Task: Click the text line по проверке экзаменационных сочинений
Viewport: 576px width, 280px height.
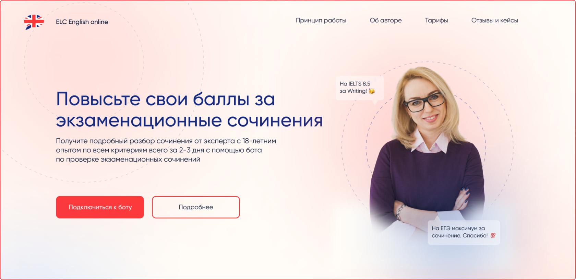Action: point(128,160)
